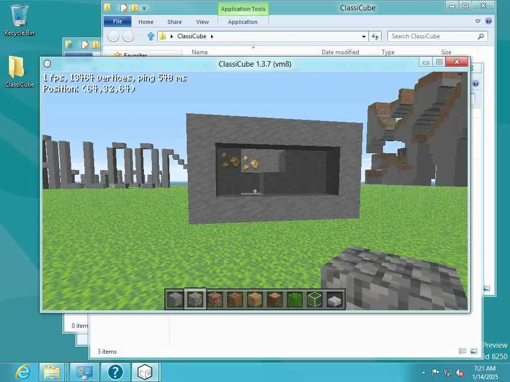Switch to ClassiCube taskbar app
The height and width of the screenshot is (382, 510).
point(145,372)
